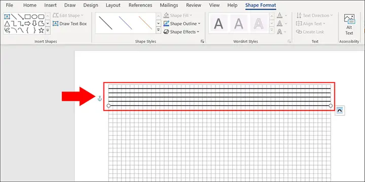Screen dimensions: 365x182
Task: Select the Elbow Connector shape
Action: (14, 23)
